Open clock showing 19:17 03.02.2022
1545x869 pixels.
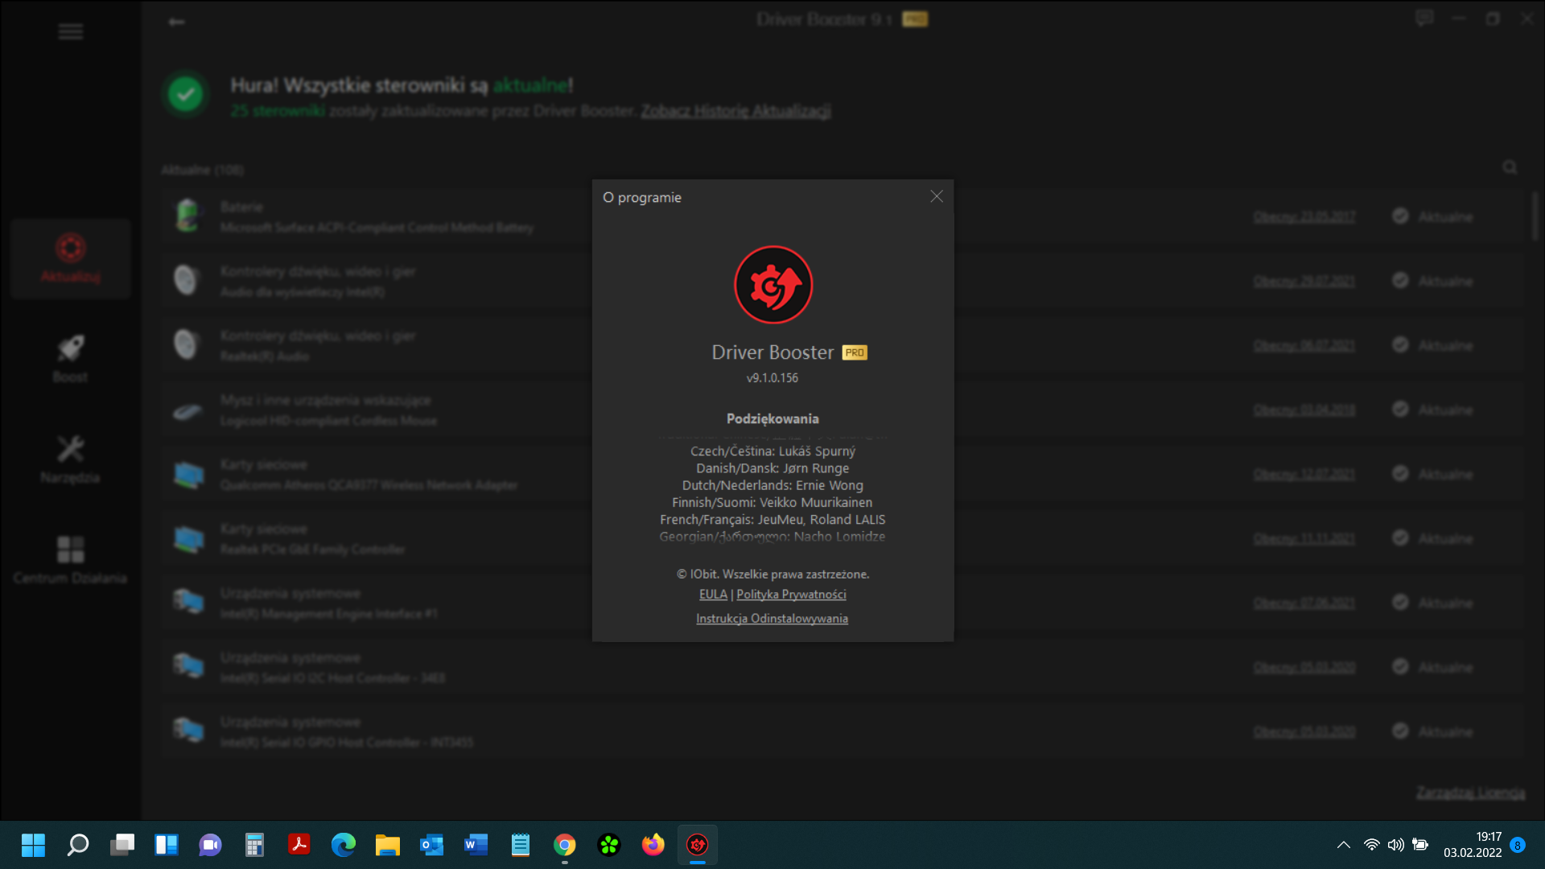coord(1473,845)
